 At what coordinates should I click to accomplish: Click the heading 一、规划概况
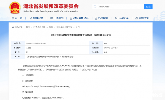(28, 75)
